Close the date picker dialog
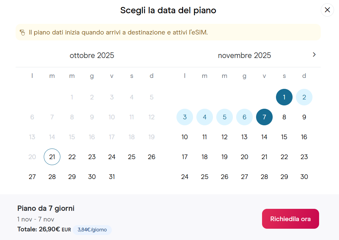 327,10
